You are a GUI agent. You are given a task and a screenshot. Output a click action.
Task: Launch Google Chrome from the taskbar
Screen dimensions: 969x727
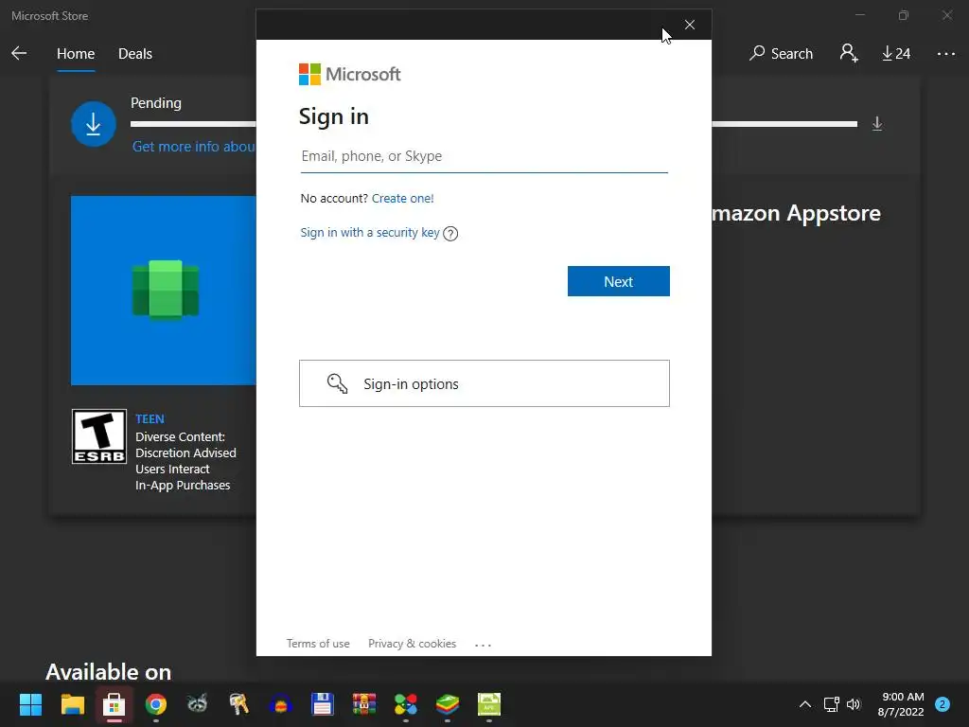pos(156,704)
